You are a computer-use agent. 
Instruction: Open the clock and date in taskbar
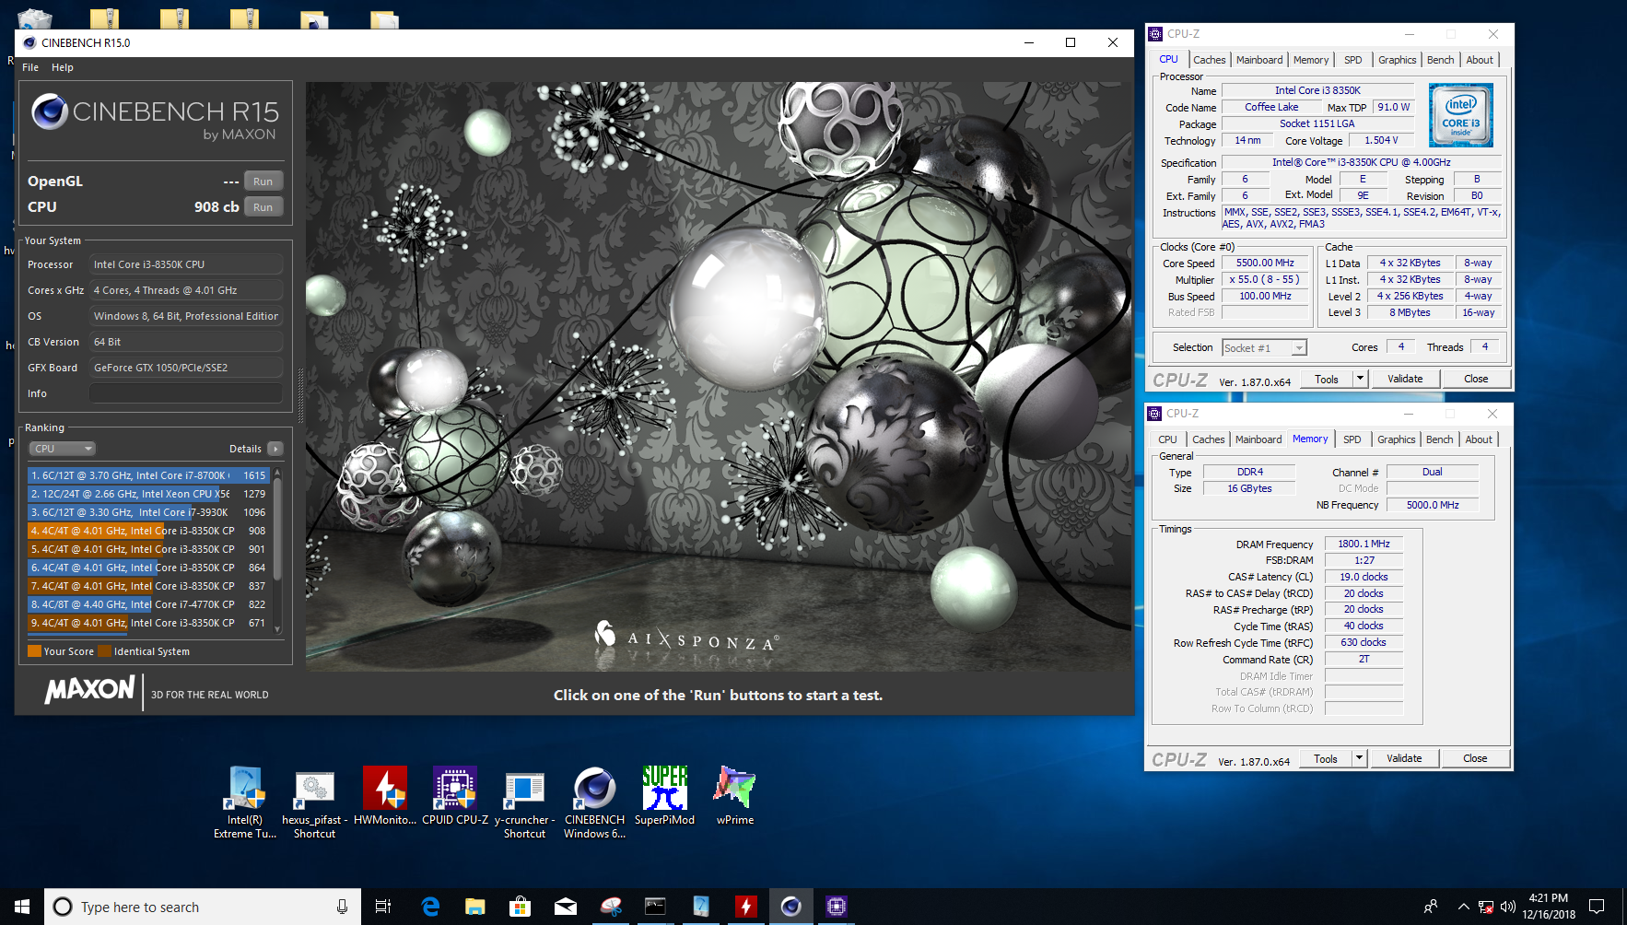pyautogui.click(x=1549, y=907)
